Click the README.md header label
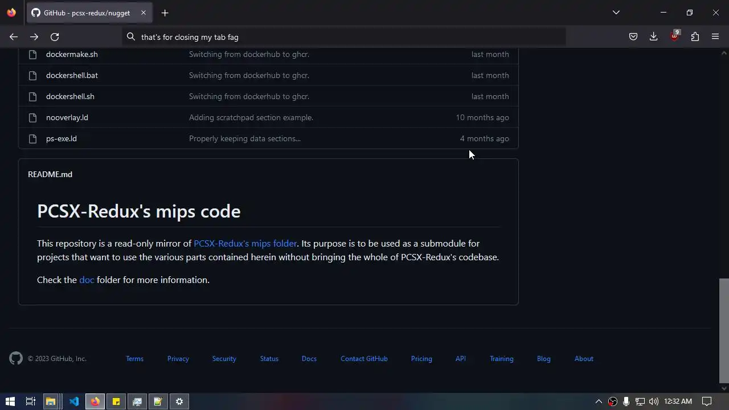The image size is (729, 410). [50, 174]
